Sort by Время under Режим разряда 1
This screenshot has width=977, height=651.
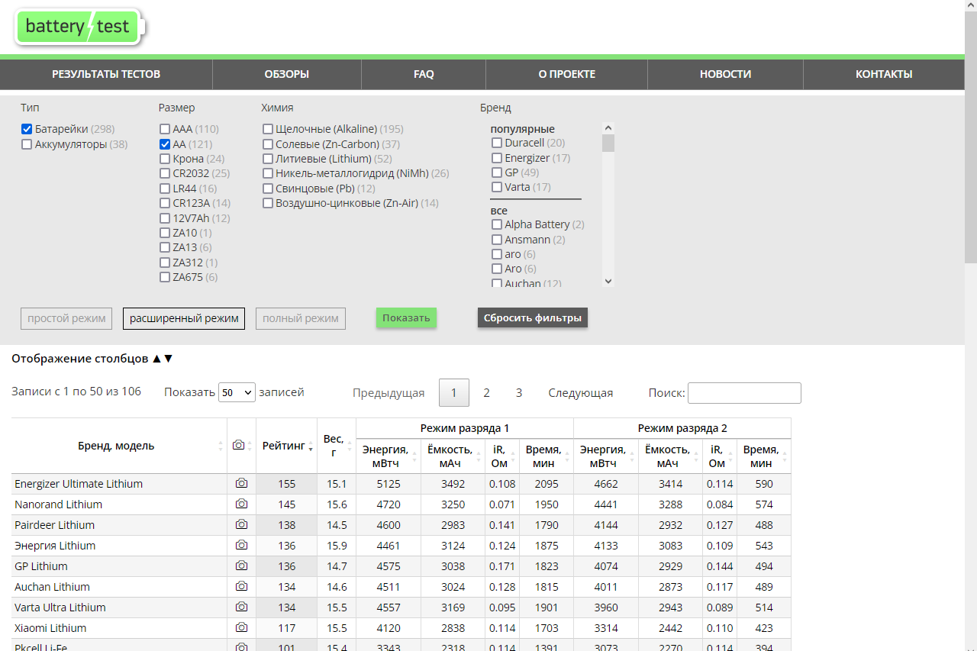[547, 456]
